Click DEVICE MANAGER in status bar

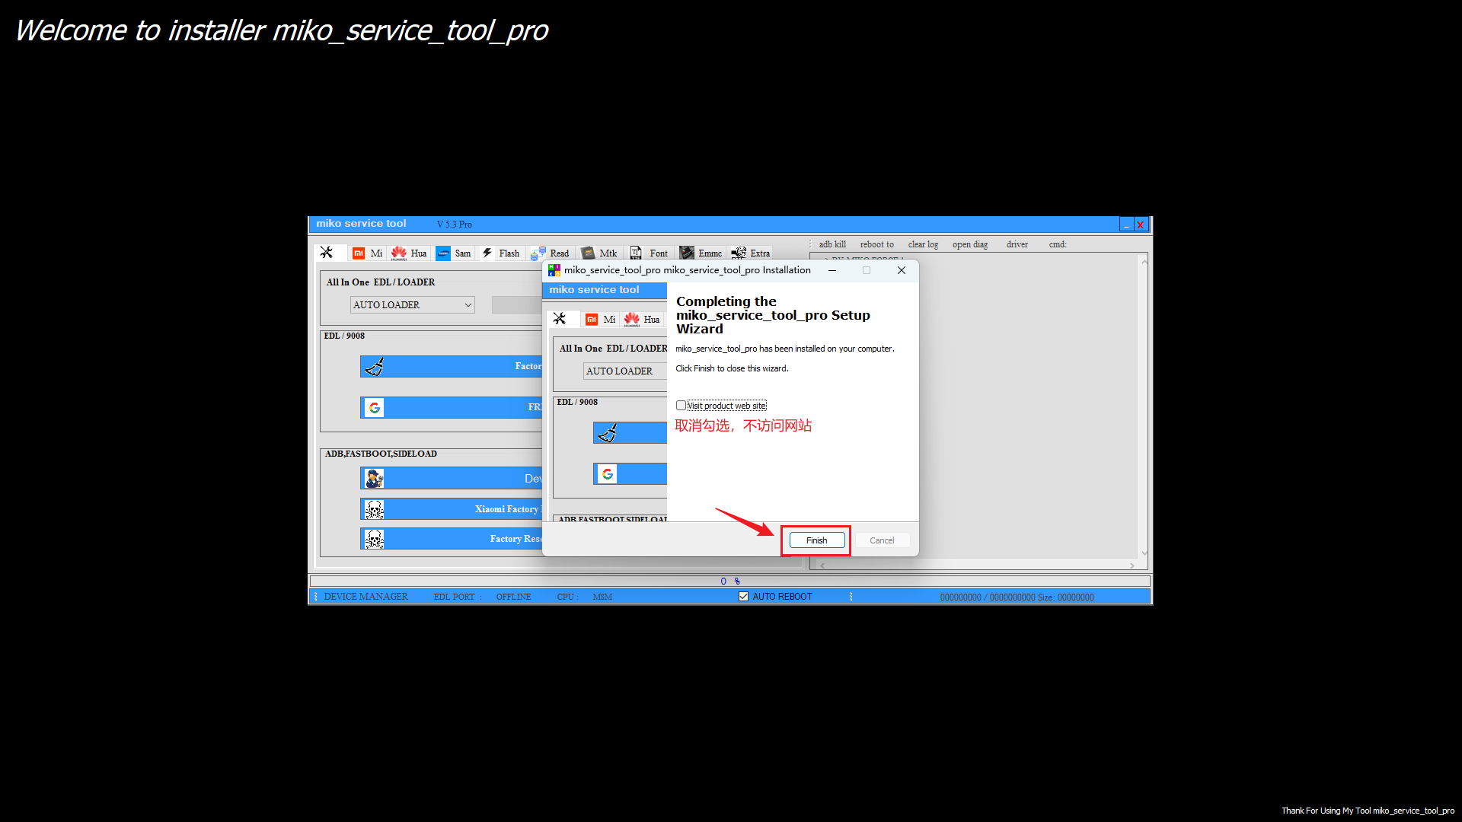[x=365, y=597]
